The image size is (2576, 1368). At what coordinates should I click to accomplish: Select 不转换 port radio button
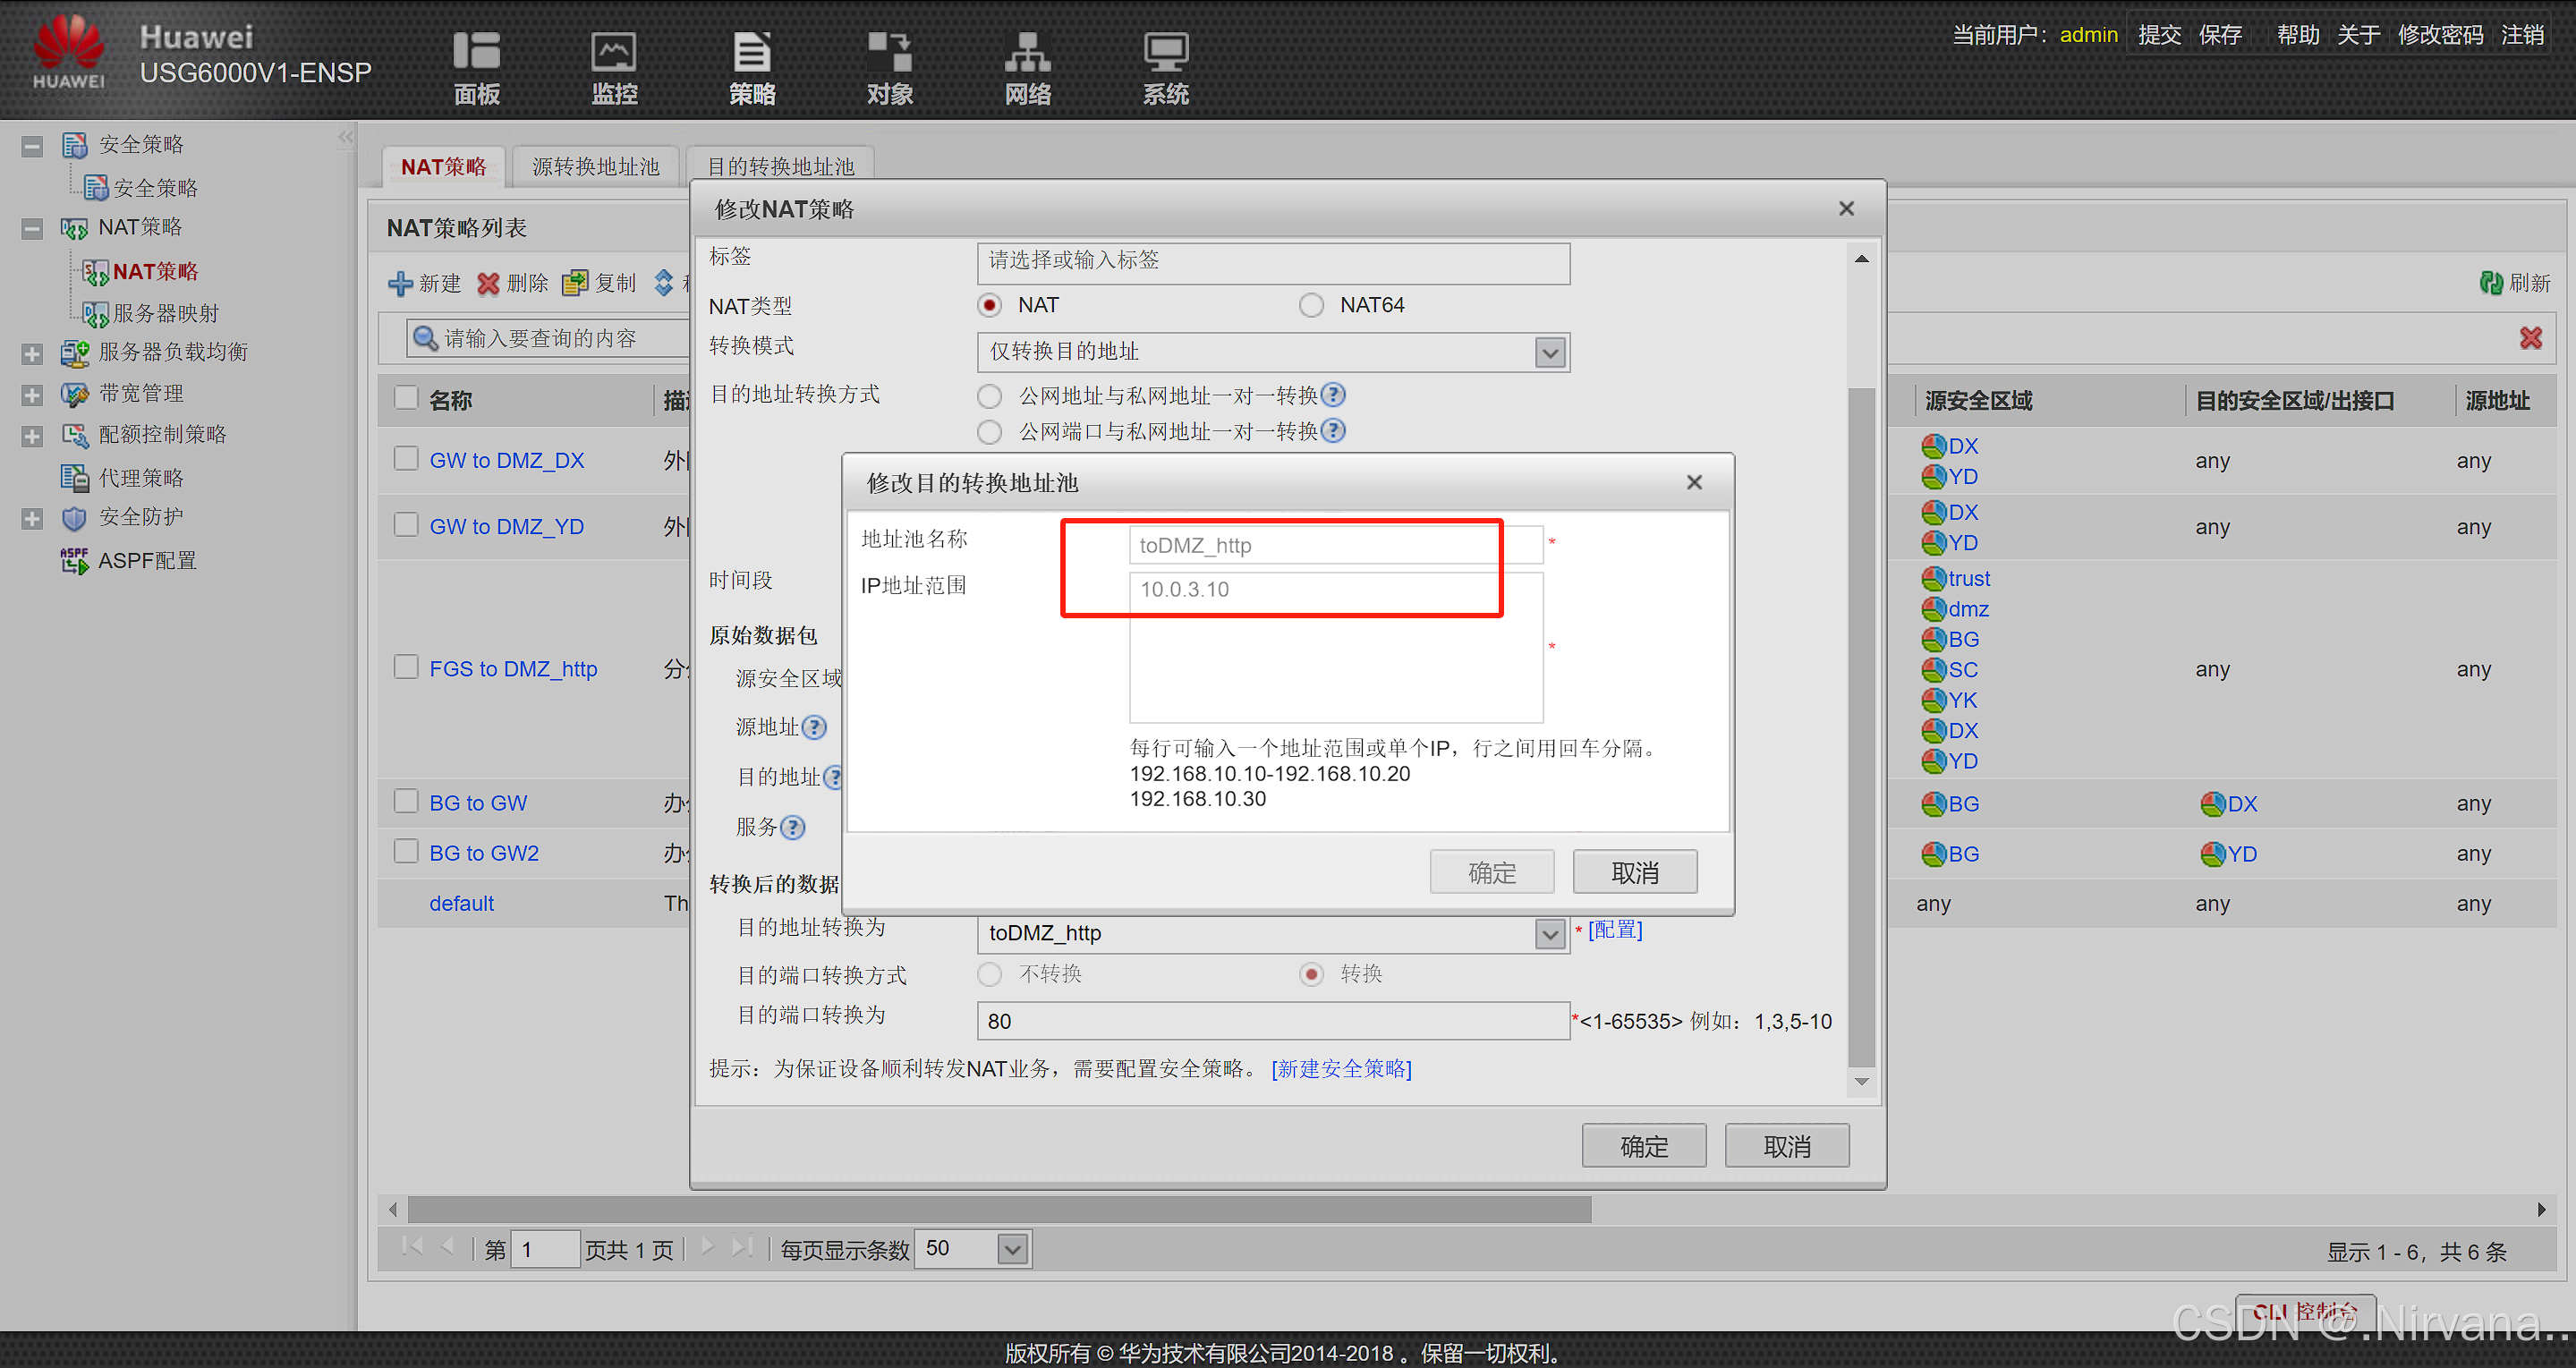coord(989,974)
